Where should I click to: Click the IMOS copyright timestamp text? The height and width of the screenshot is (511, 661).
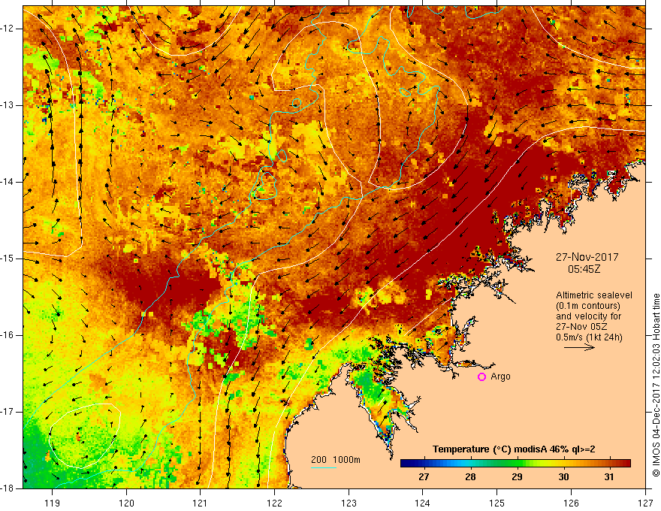tap(656, 385)
